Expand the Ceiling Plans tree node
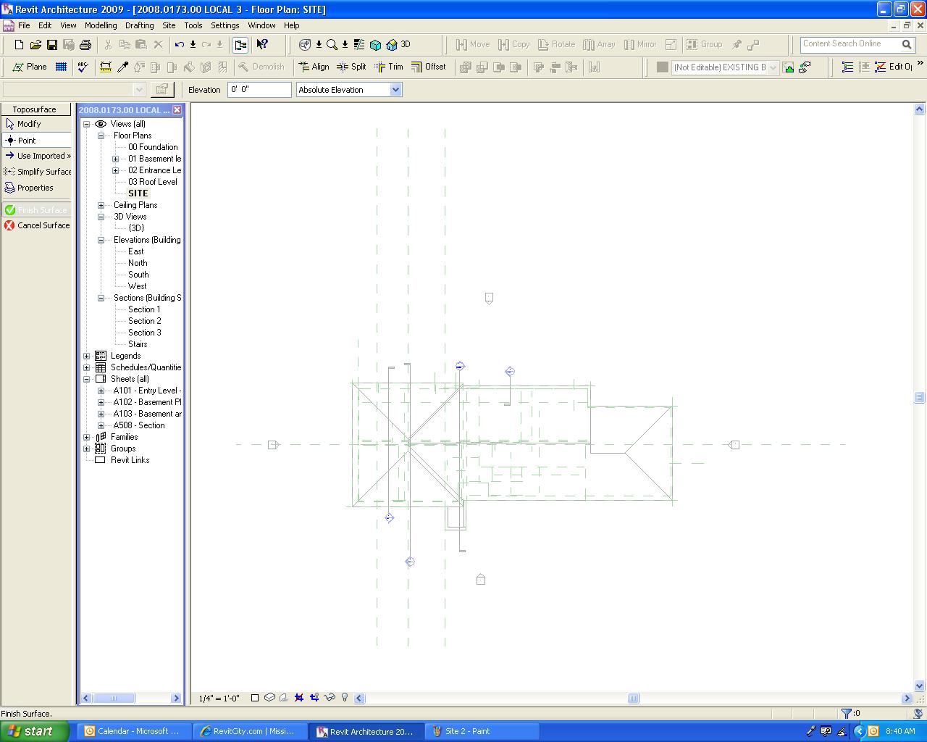927x742 pixels. (101, 205)
